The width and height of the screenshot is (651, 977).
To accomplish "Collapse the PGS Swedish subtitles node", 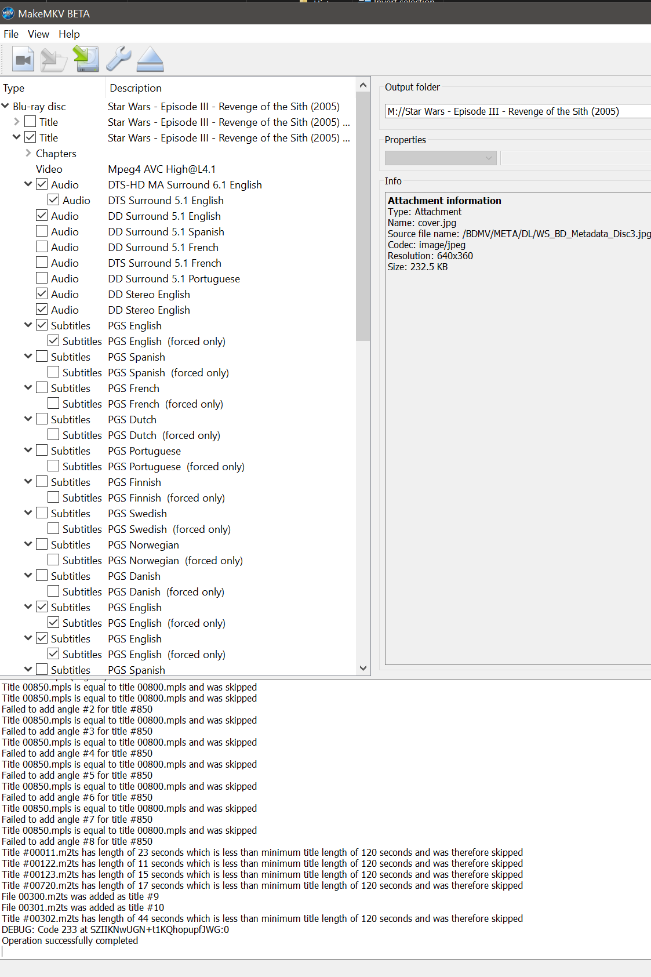I will pyautogui.click(x=28, y=513).
